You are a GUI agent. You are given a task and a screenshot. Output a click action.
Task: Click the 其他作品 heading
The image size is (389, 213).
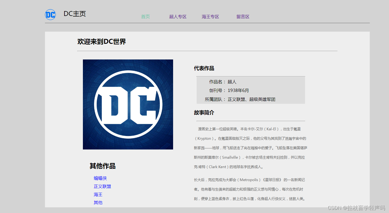[103, 166]
